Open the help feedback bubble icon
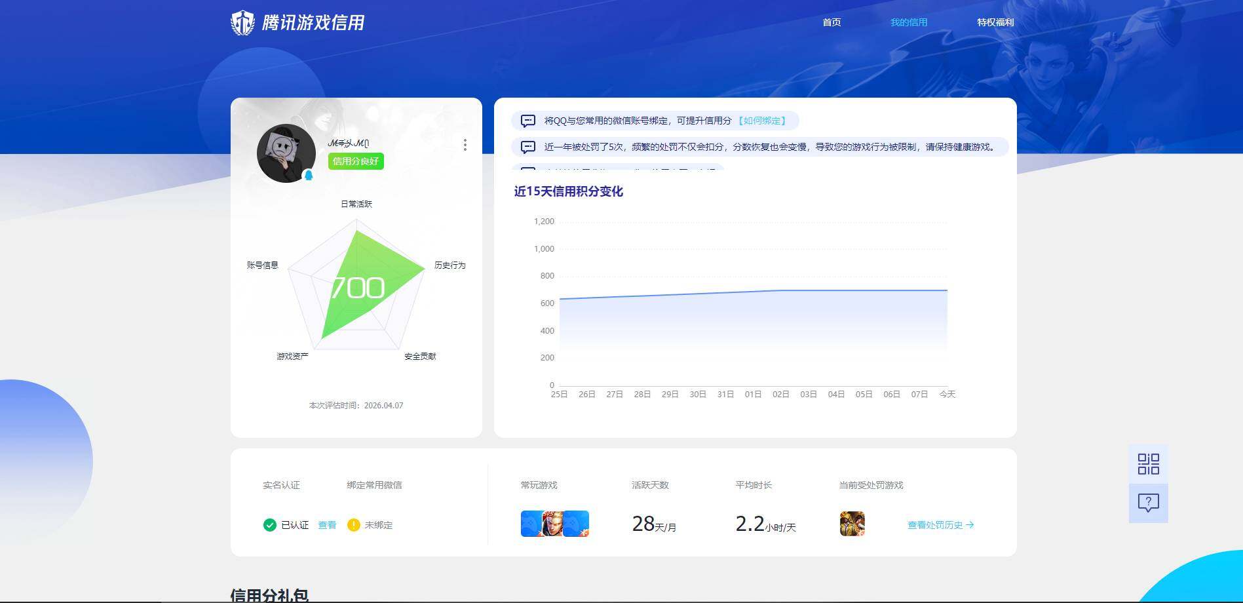The height and width of the screenshot is (603, 1243). point(1147,503)
